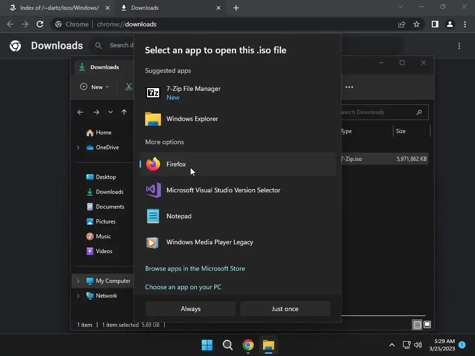Select Windows Media Player Legacy
The width and height of the screenshot is (475, 356).
pos(238,242)
